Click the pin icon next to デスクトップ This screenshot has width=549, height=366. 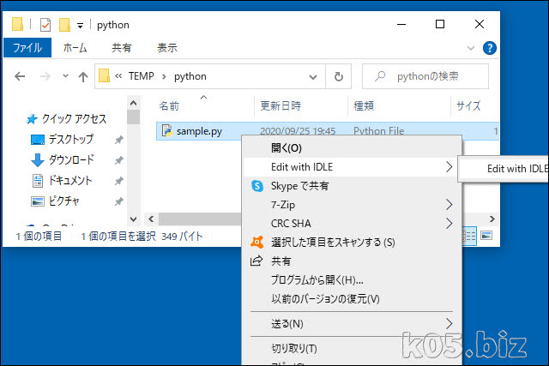(119, 140)
